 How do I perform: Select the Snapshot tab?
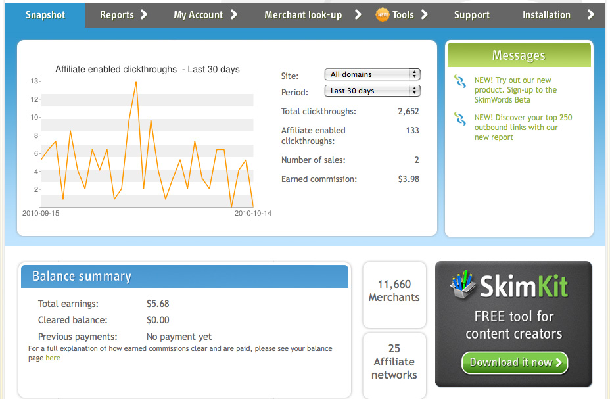[45, 14]
